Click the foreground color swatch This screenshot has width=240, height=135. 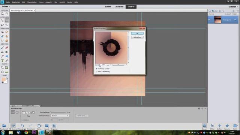tap(3, 79)
